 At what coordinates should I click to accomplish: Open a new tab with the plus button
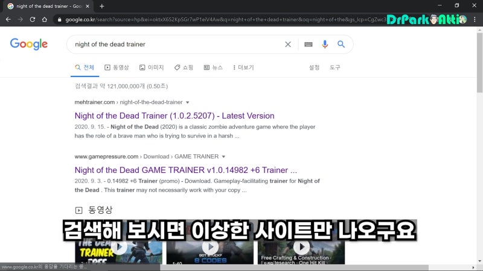point(101,6)
